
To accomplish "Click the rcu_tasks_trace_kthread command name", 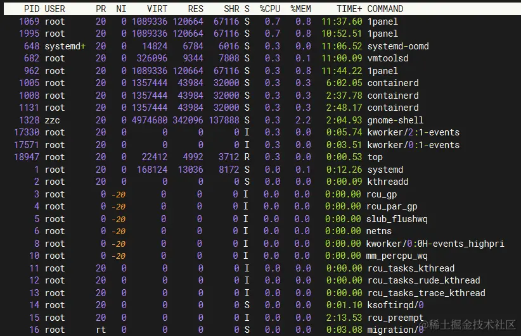I will pyautogui.click(x=427, y=293).
